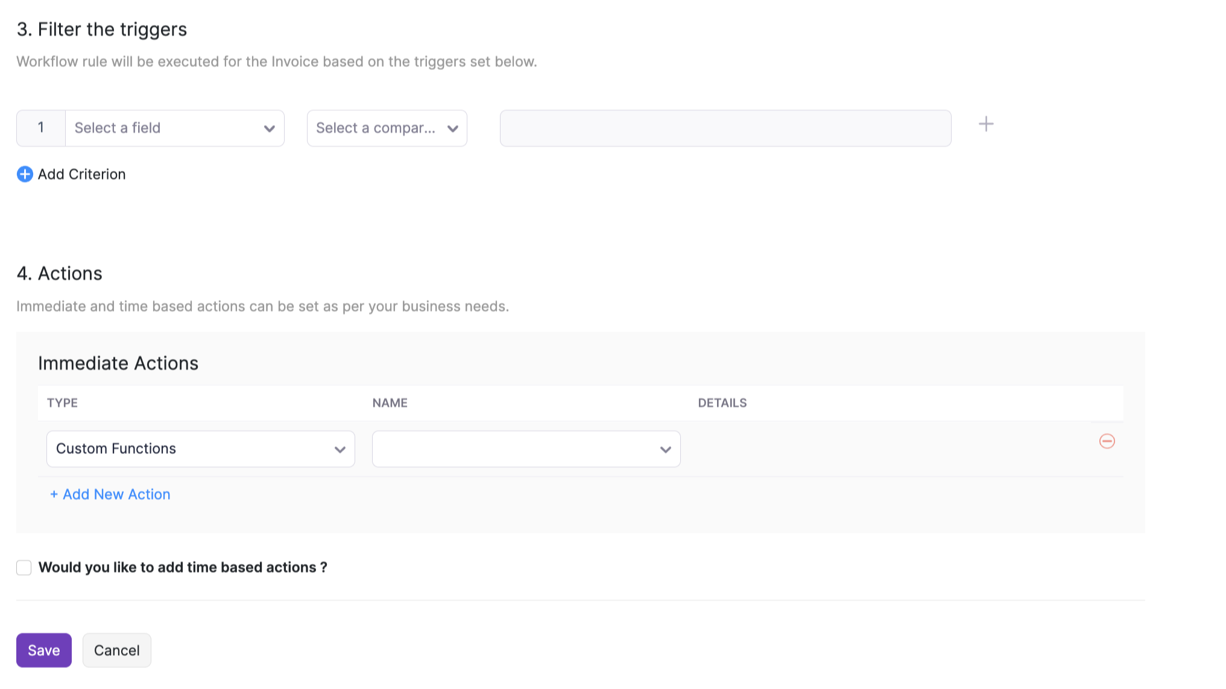The width and height of the screenshot is (1226, 689).
Task: Click the 'Would you like to add time based actions' label
Action: pyautogui.click(x=183, y=568)
